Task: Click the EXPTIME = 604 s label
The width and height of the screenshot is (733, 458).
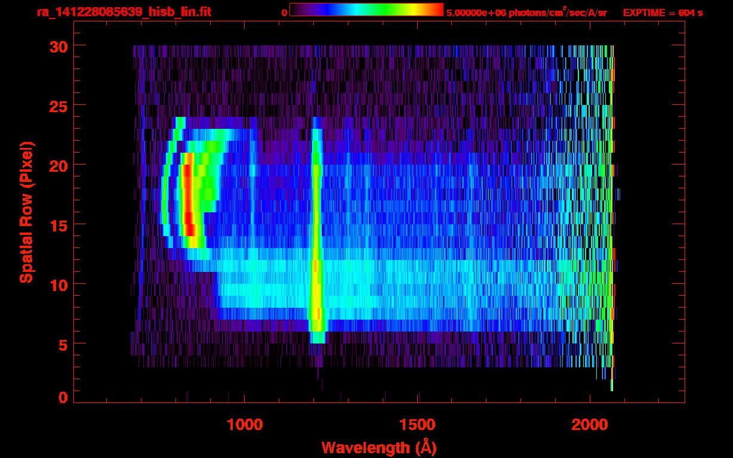Action: click(x=663, y=13)
